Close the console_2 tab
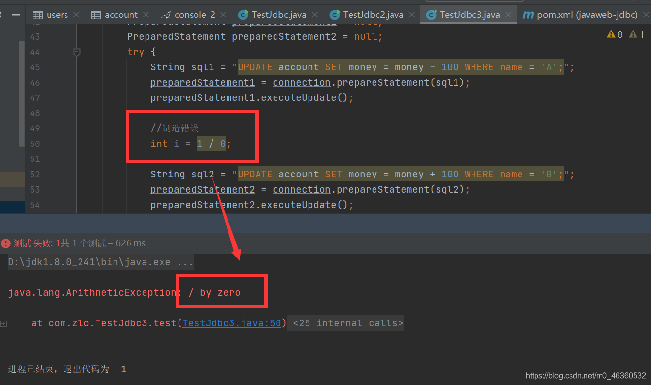 tap(223, 15)
